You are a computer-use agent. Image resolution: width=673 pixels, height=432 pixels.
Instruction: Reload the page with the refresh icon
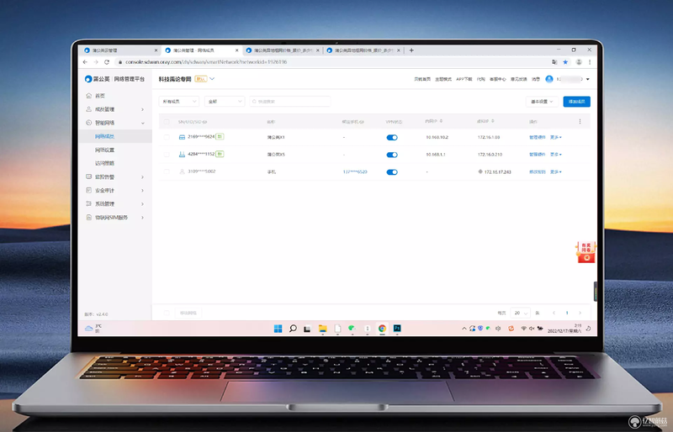click(107, 62)
